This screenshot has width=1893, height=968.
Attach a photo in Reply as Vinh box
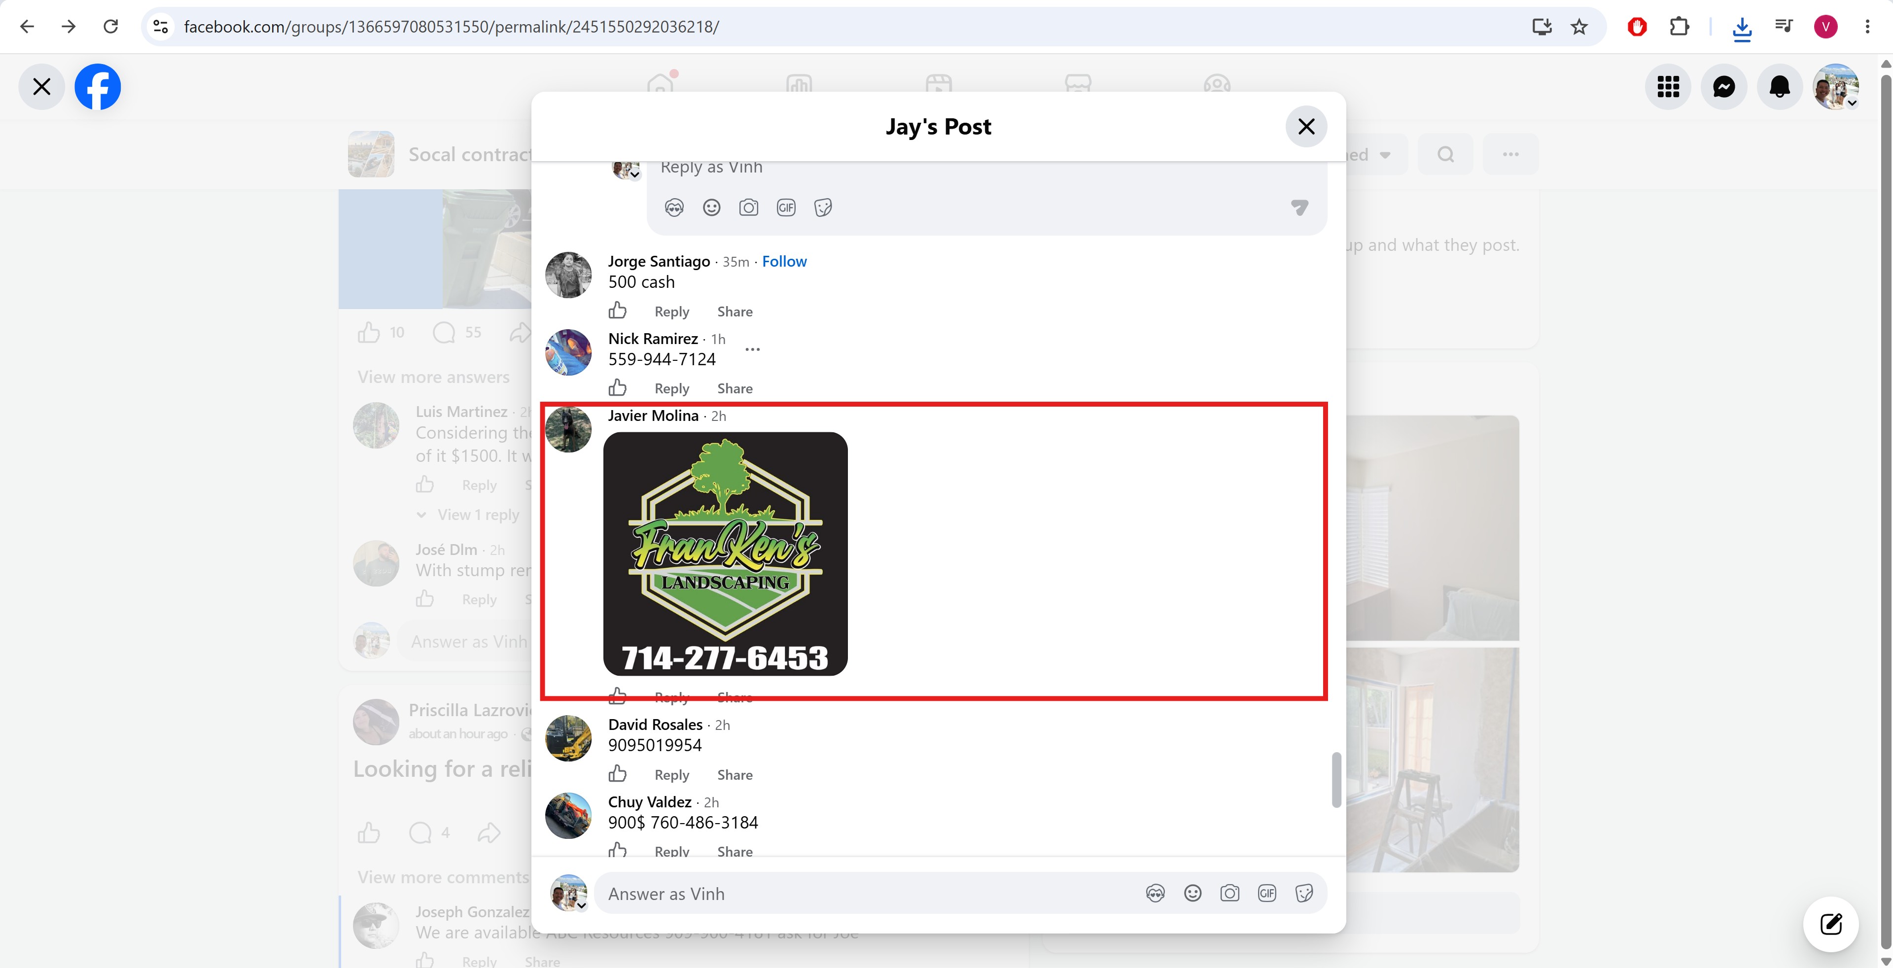(x=749, y=208)
